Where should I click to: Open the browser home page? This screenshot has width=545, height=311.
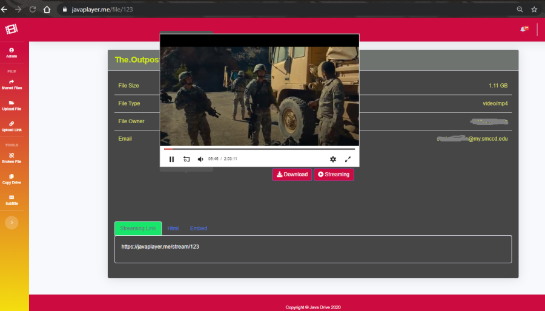[x=47, y=10]
